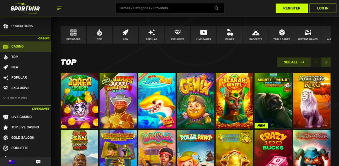Select the Popular sparkles category tile
Viewport: 339px width, 166px height.
152,35
